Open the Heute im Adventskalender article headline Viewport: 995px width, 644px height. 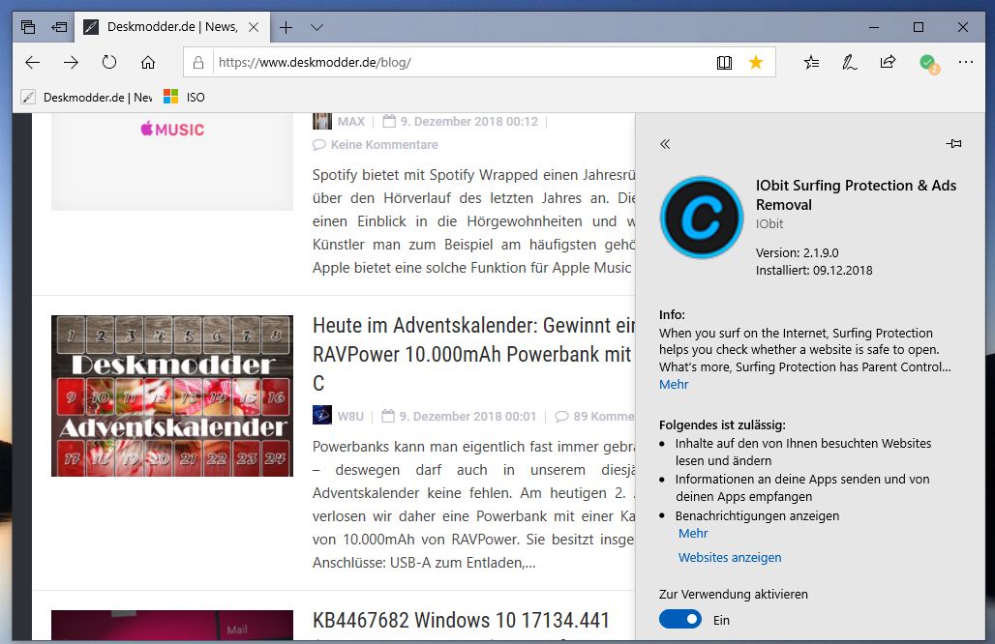coord(474,354)
